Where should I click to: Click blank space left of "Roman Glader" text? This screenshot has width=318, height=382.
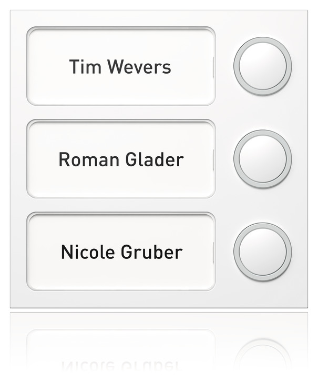coord(42,159)
